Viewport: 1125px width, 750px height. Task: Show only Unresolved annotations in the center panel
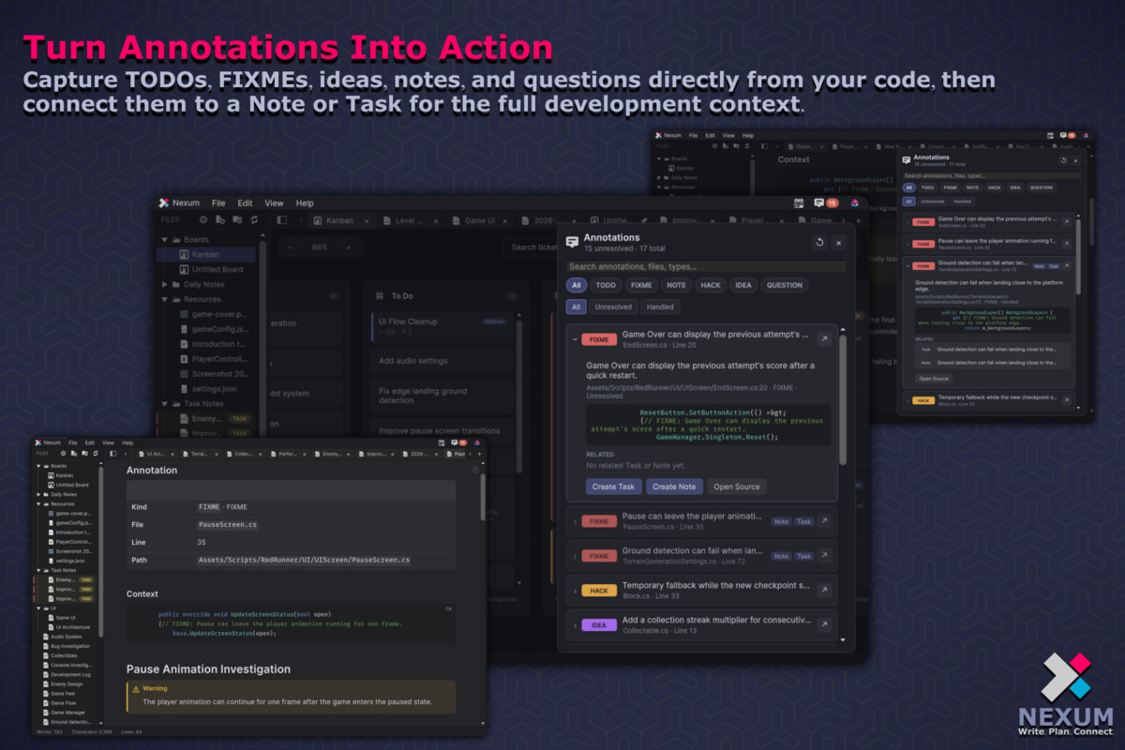pos(614,307)
